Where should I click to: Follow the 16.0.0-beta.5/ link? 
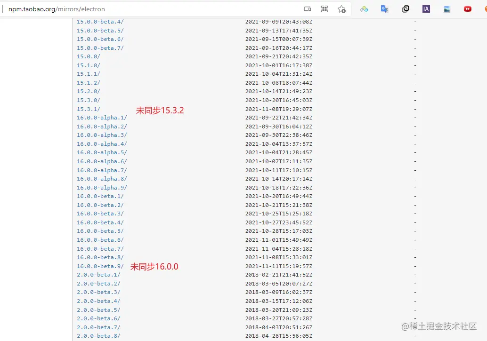[100, 231]
